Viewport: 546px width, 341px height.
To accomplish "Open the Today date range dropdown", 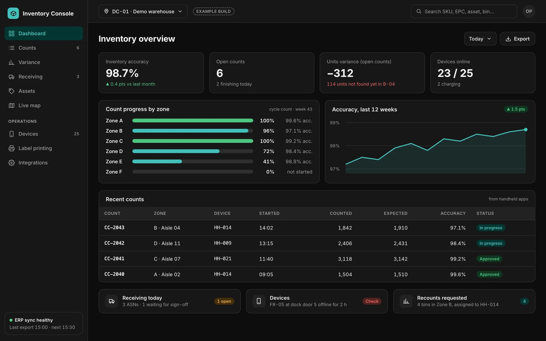I will [x=480, y=39].
